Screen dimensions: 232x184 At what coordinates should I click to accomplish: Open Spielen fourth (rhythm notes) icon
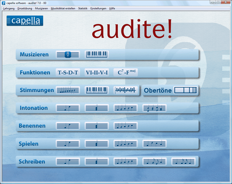pos(155,144)
